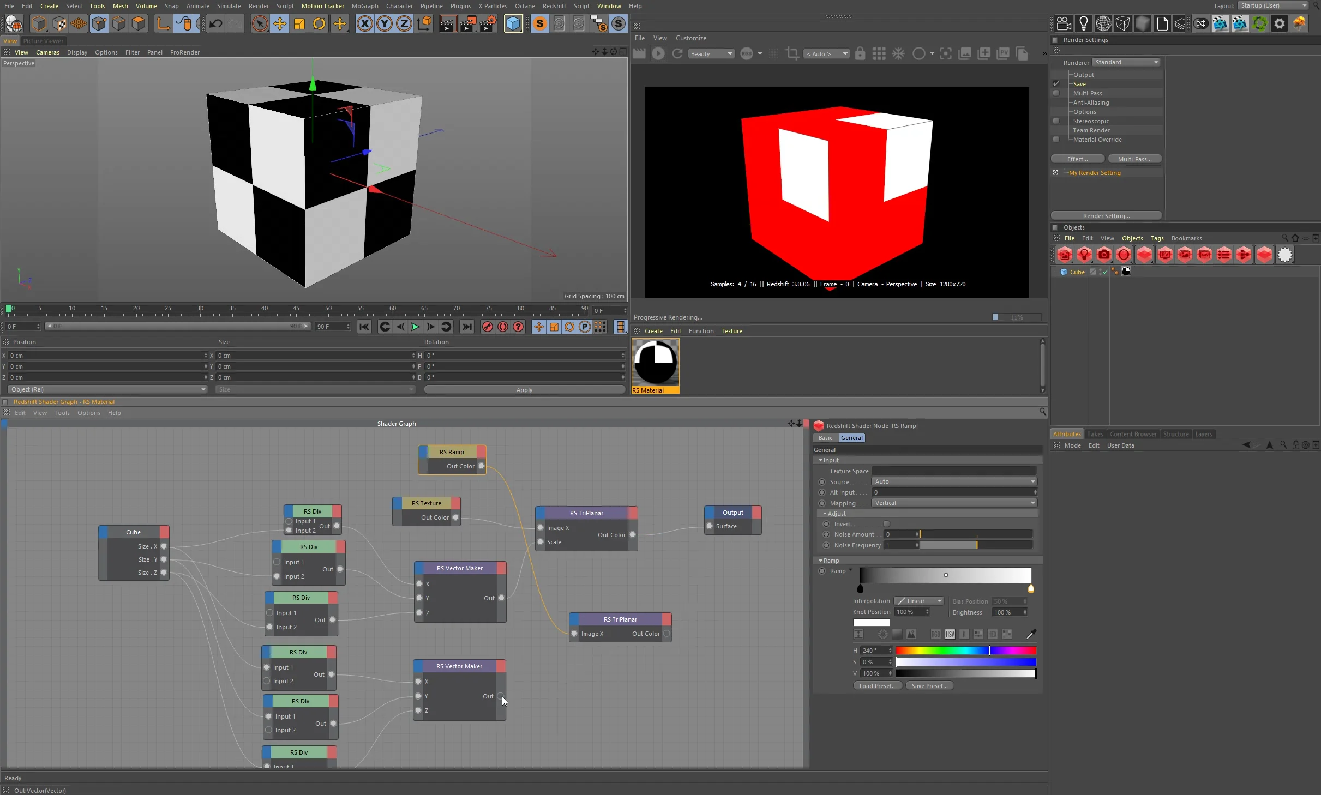Activate the crop region tool in Render View
Screen dimensions: 1321x795
791,53
